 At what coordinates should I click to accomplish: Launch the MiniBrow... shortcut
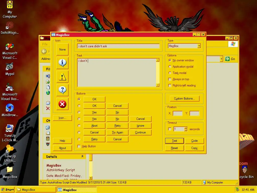(10, 110)
